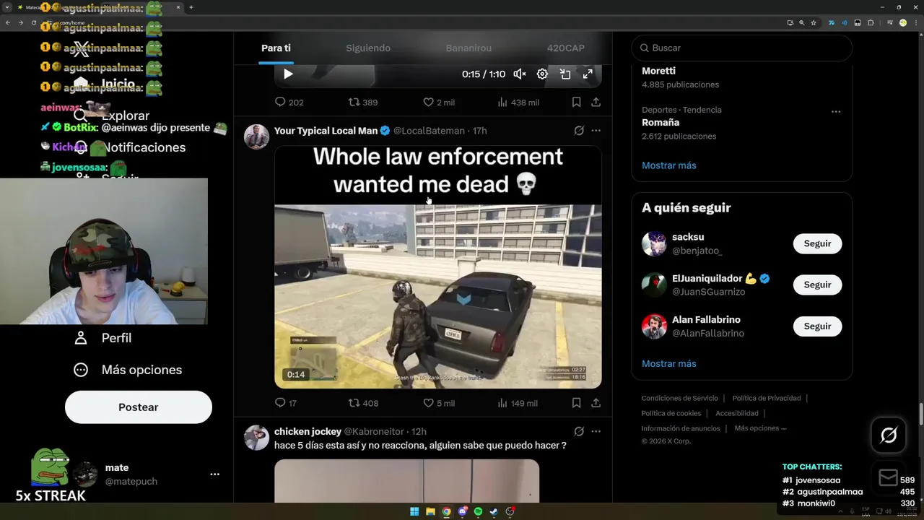
Task: Show more accounts to follow
Action: click(669, 363)
